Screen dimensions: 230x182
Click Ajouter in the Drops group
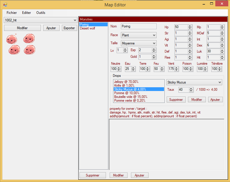click(x=215, y=100)
